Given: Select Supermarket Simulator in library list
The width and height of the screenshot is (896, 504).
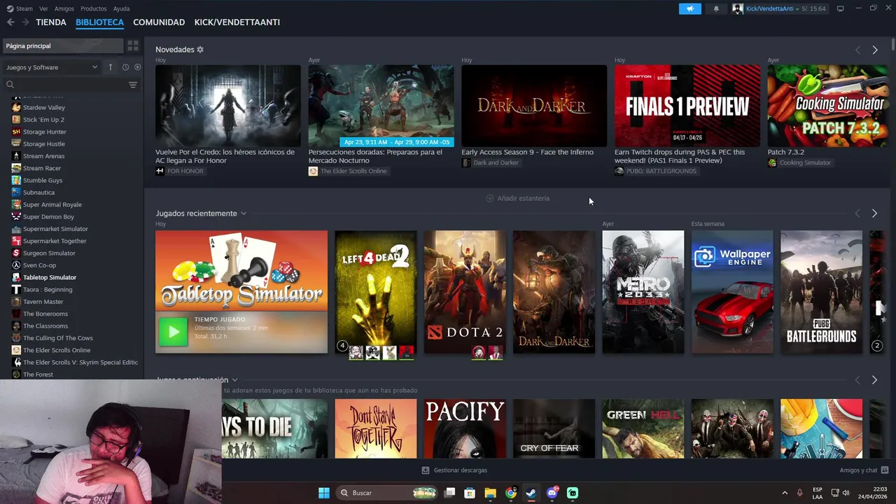Looking at the screenshot, I should [x=55, y=229].
